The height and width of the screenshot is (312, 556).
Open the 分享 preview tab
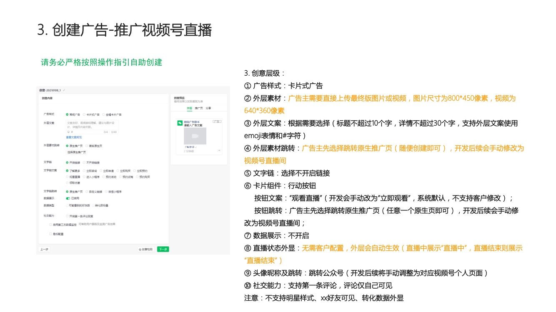208,108
